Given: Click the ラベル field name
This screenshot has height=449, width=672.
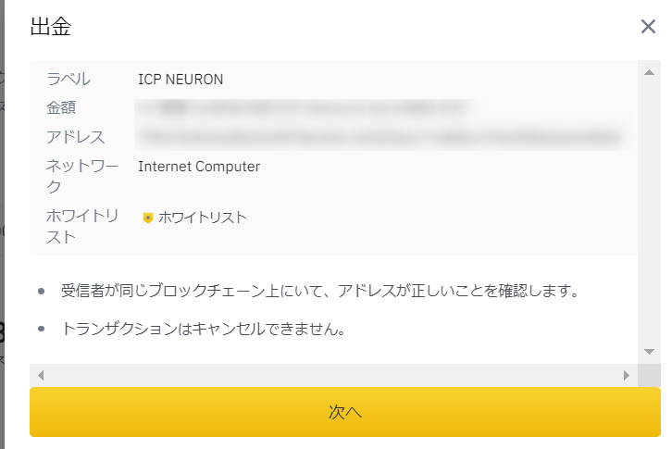Looking at the screenshot, I should pyautogui.click(x=68, y=80).
